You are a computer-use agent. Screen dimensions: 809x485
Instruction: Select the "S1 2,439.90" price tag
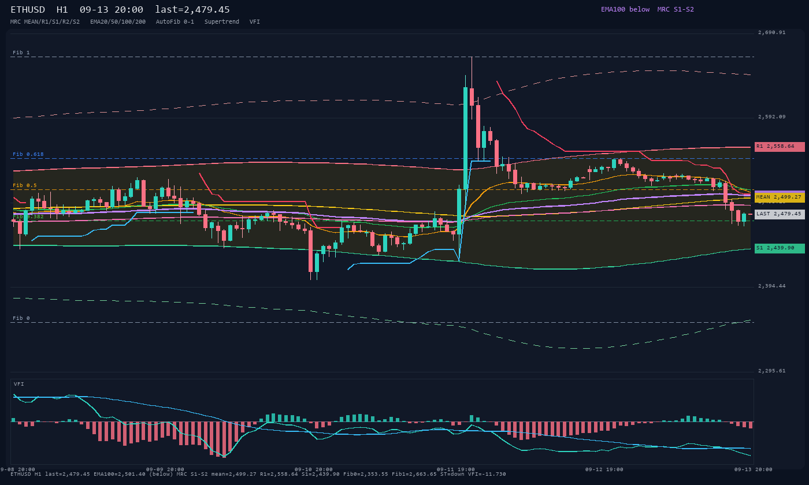click(780, 248)
